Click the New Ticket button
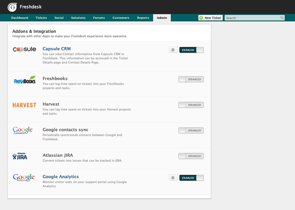The width and height of the screenshot is (295, 210). (x=210, y=18)
